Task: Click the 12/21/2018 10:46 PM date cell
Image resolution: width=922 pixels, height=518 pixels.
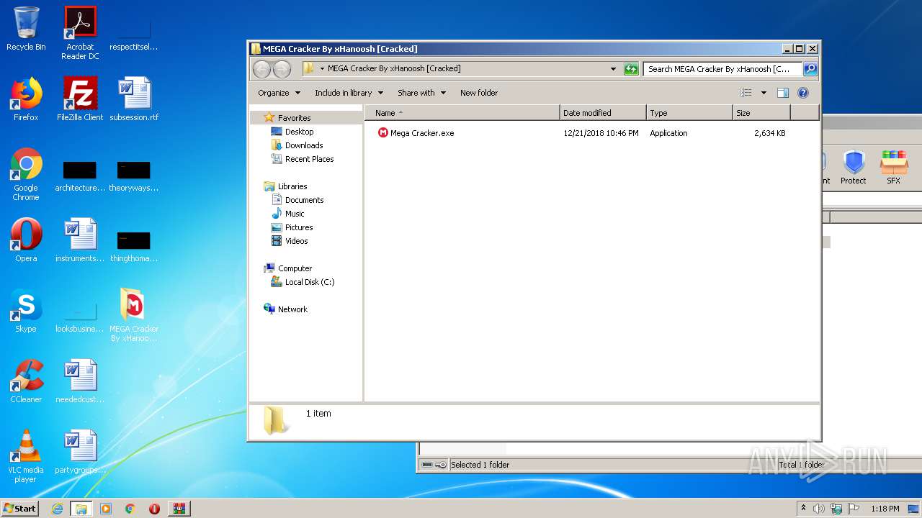Action: [601, 133]
